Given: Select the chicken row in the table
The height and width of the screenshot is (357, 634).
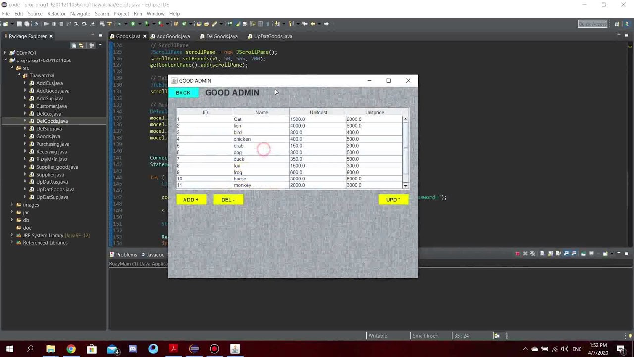Looking at the screenshot, I should pos(289,139).
